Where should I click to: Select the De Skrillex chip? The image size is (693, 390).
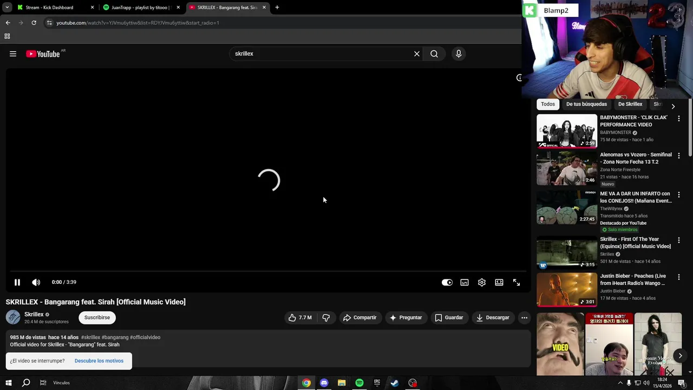(630, 104)
